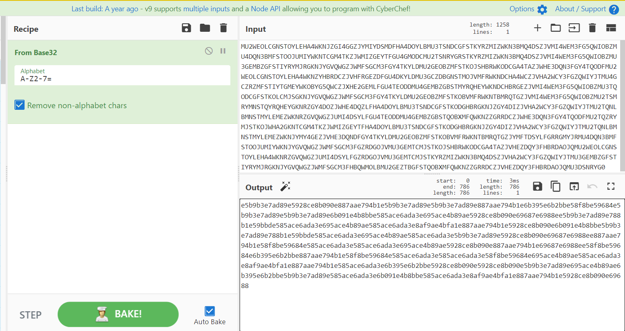Click the input length 1258 statistic
625x331 pixels.
489,25
